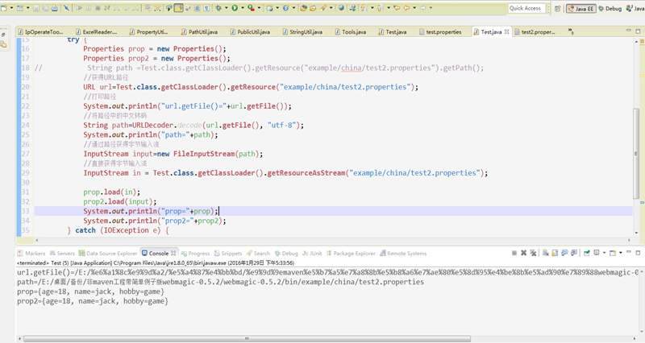Toggle Block Selection Mode button
Viewport: 645px width, 343px height.
tap(197, 8)
